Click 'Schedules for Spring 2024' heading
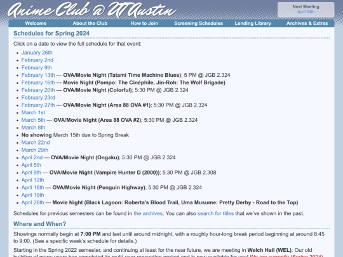The image size is (343, 257). 51,34
